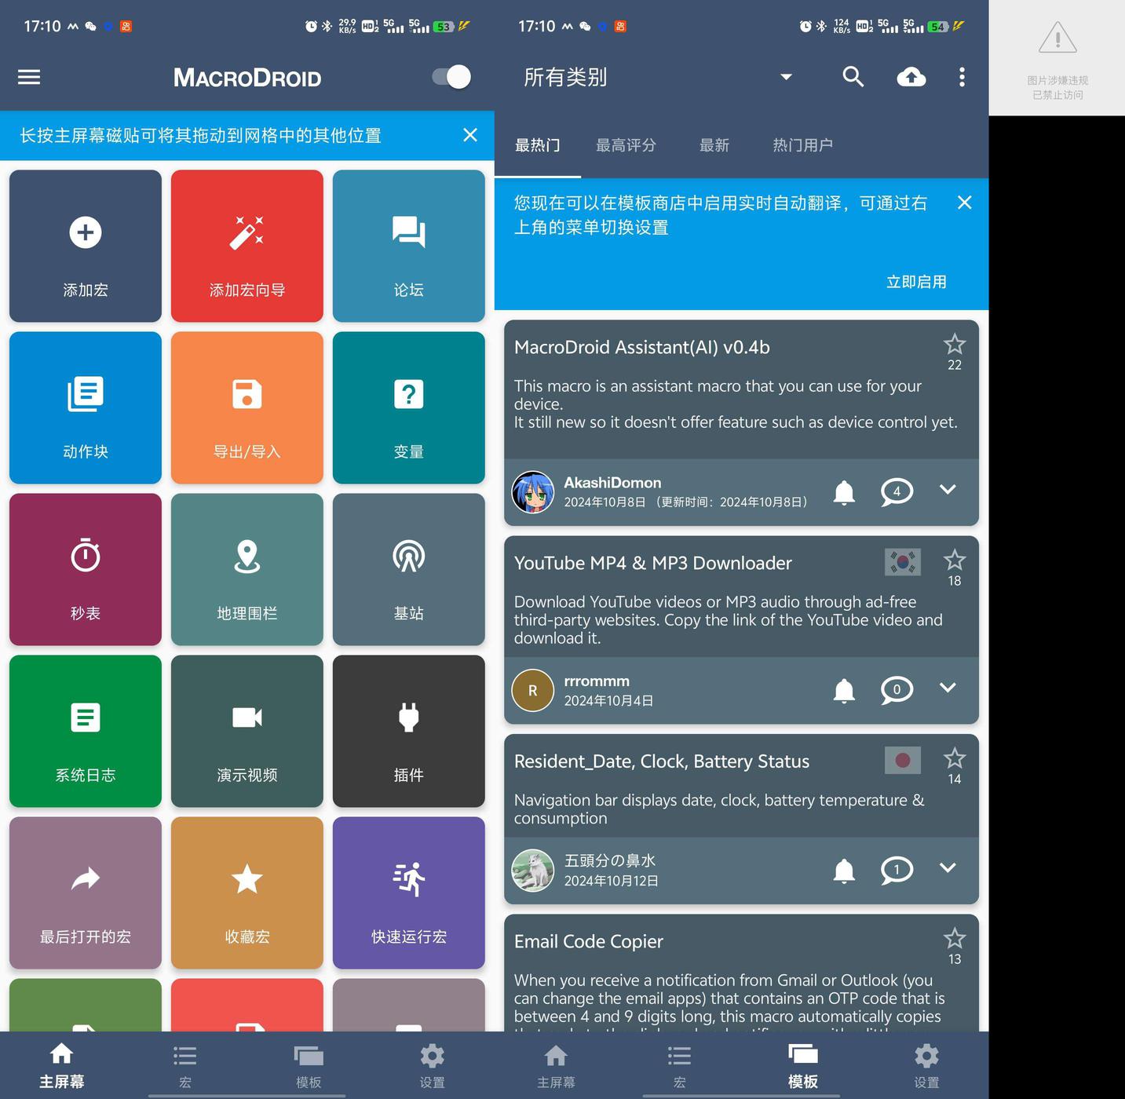Star the MacroDroid Assistant(AI) template
The height and width of the screenshot is (1099, 1125).
click(x=955, y=345)
